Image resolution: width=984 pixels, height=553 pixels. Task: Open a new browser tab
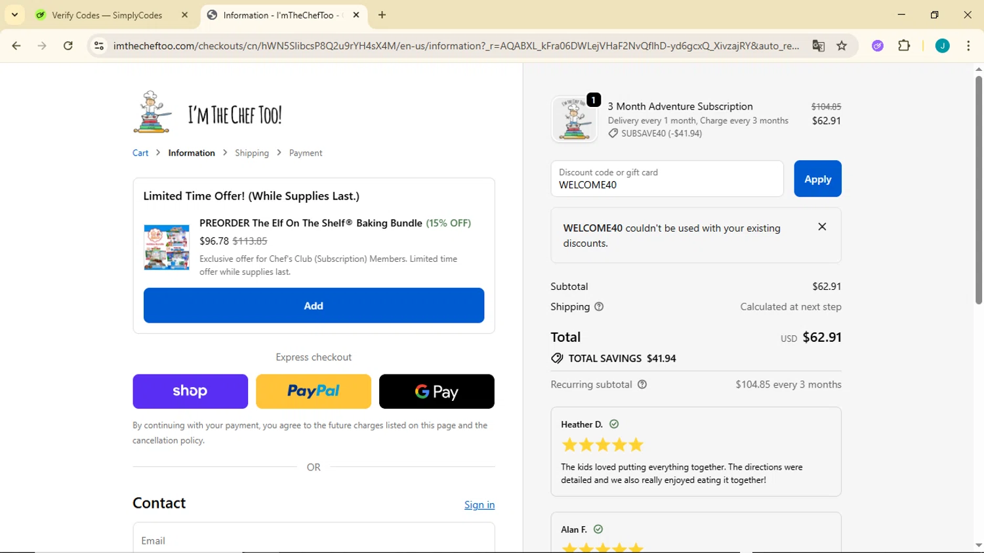(382, 15)
